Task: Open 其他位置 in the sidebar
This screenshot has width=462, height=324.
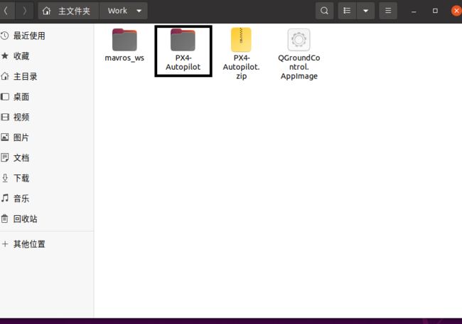Action: tap(46, 244)
